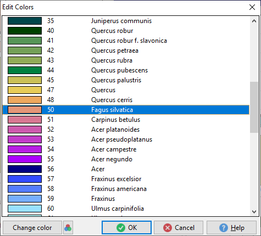Click the Change color button
This screenshot has width=261, height=236.
32,228
